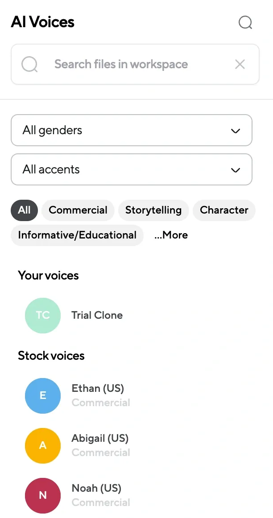Open the All genders dropdown
Screen dimensions: 273x518
[131, 130]
